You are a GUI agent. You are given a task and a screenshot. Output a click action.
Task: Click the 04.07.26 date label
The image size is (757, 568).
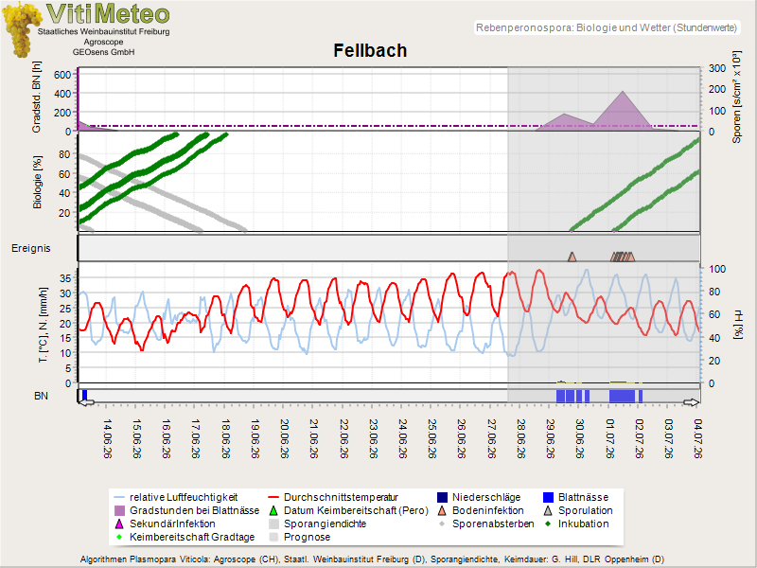698,438
